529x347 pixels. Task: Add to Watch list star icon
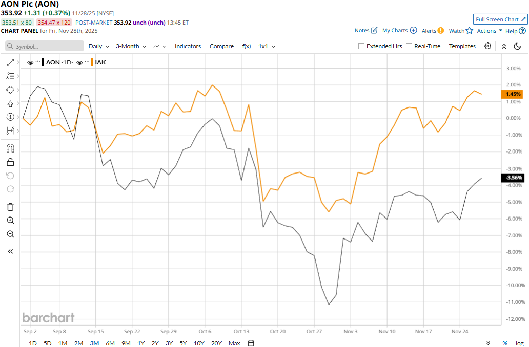coord(470,31)
